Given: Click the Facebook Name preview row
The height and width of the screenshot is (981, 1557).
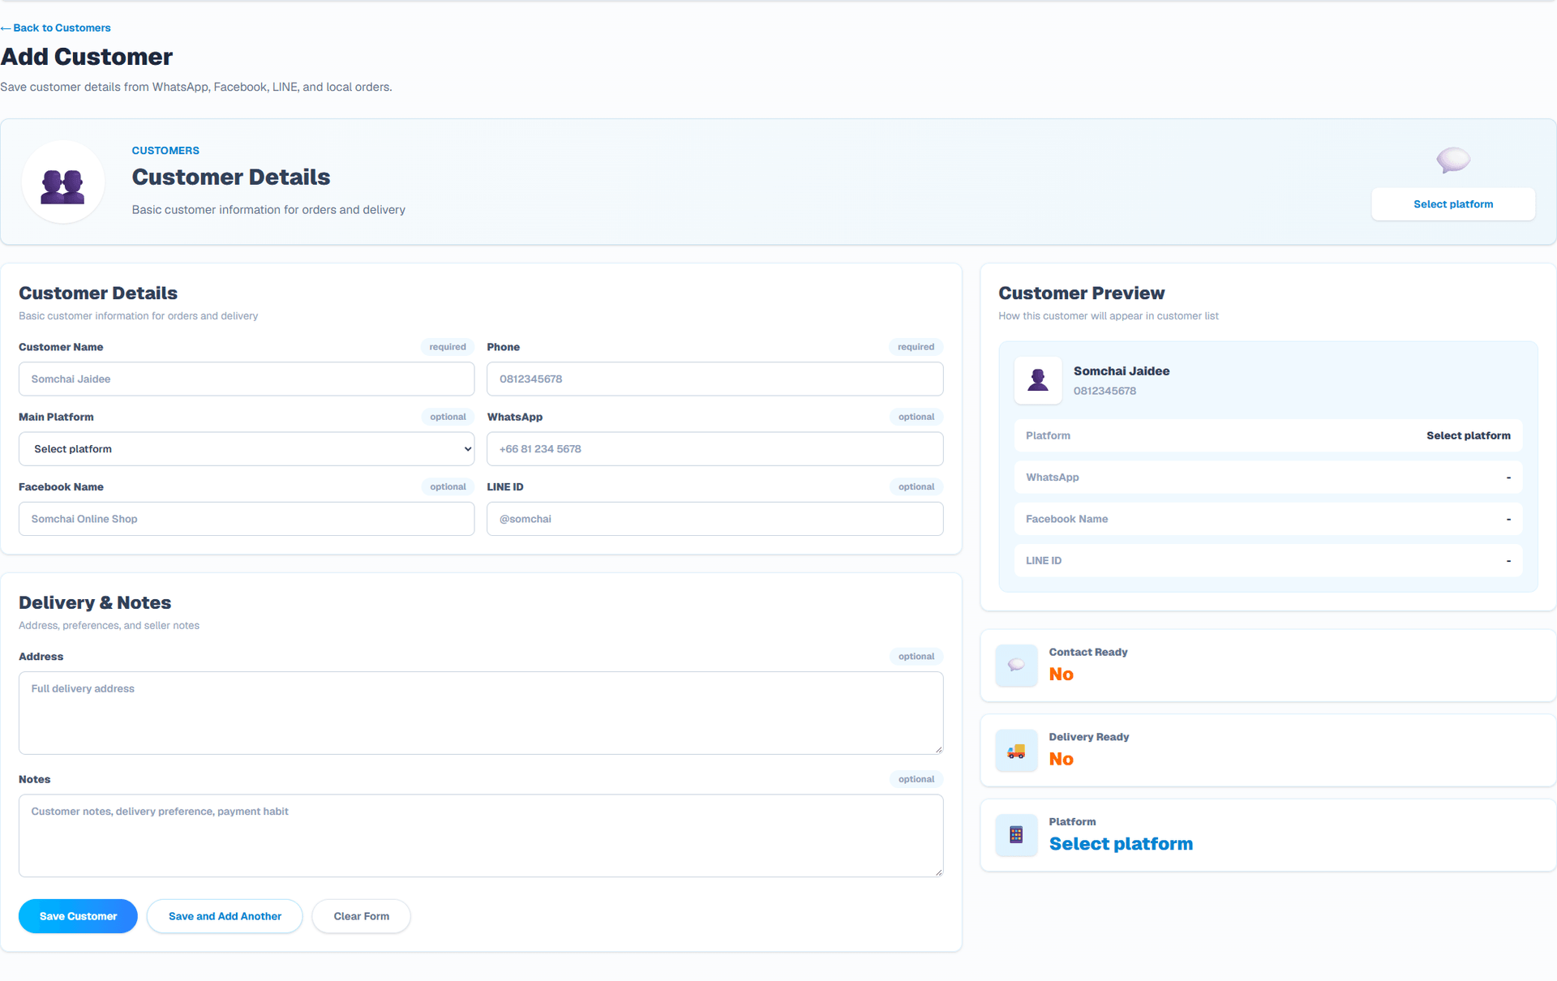Looking at the screenshot, I should tap(1268, 519).
